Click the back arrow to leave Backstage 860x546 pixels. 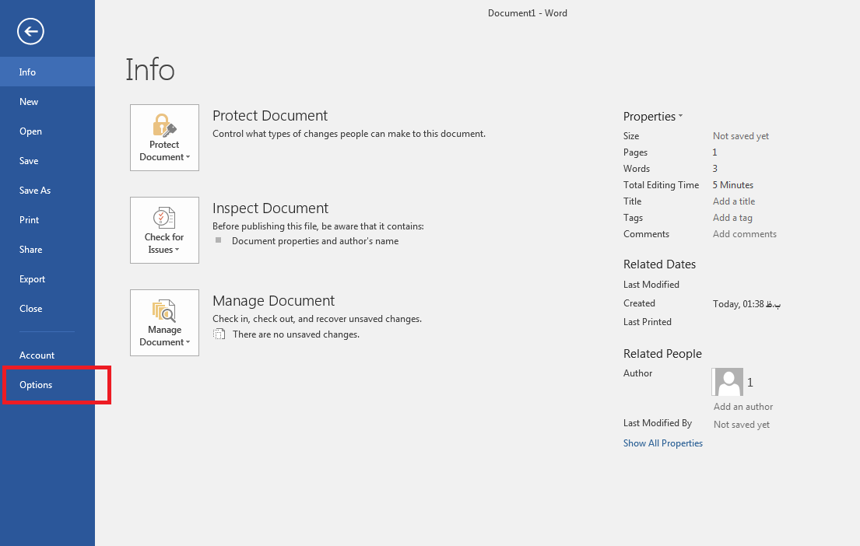(x=30, y=31)
